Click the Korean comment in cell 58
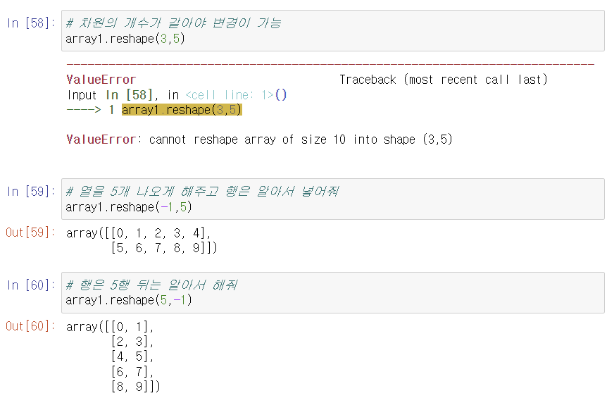 point(173,23)
